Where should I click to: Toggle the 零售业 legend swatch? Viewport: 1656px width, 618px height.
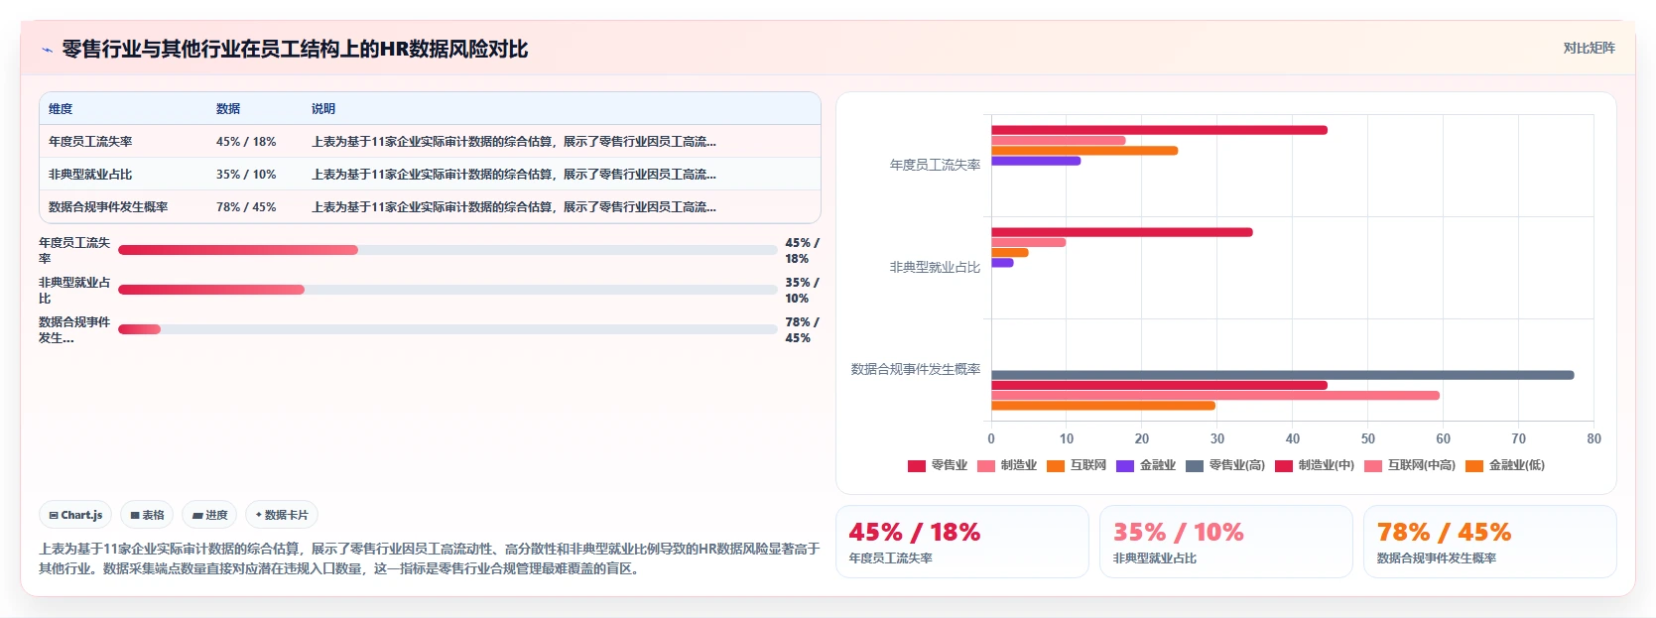click(x=916, y=465)
